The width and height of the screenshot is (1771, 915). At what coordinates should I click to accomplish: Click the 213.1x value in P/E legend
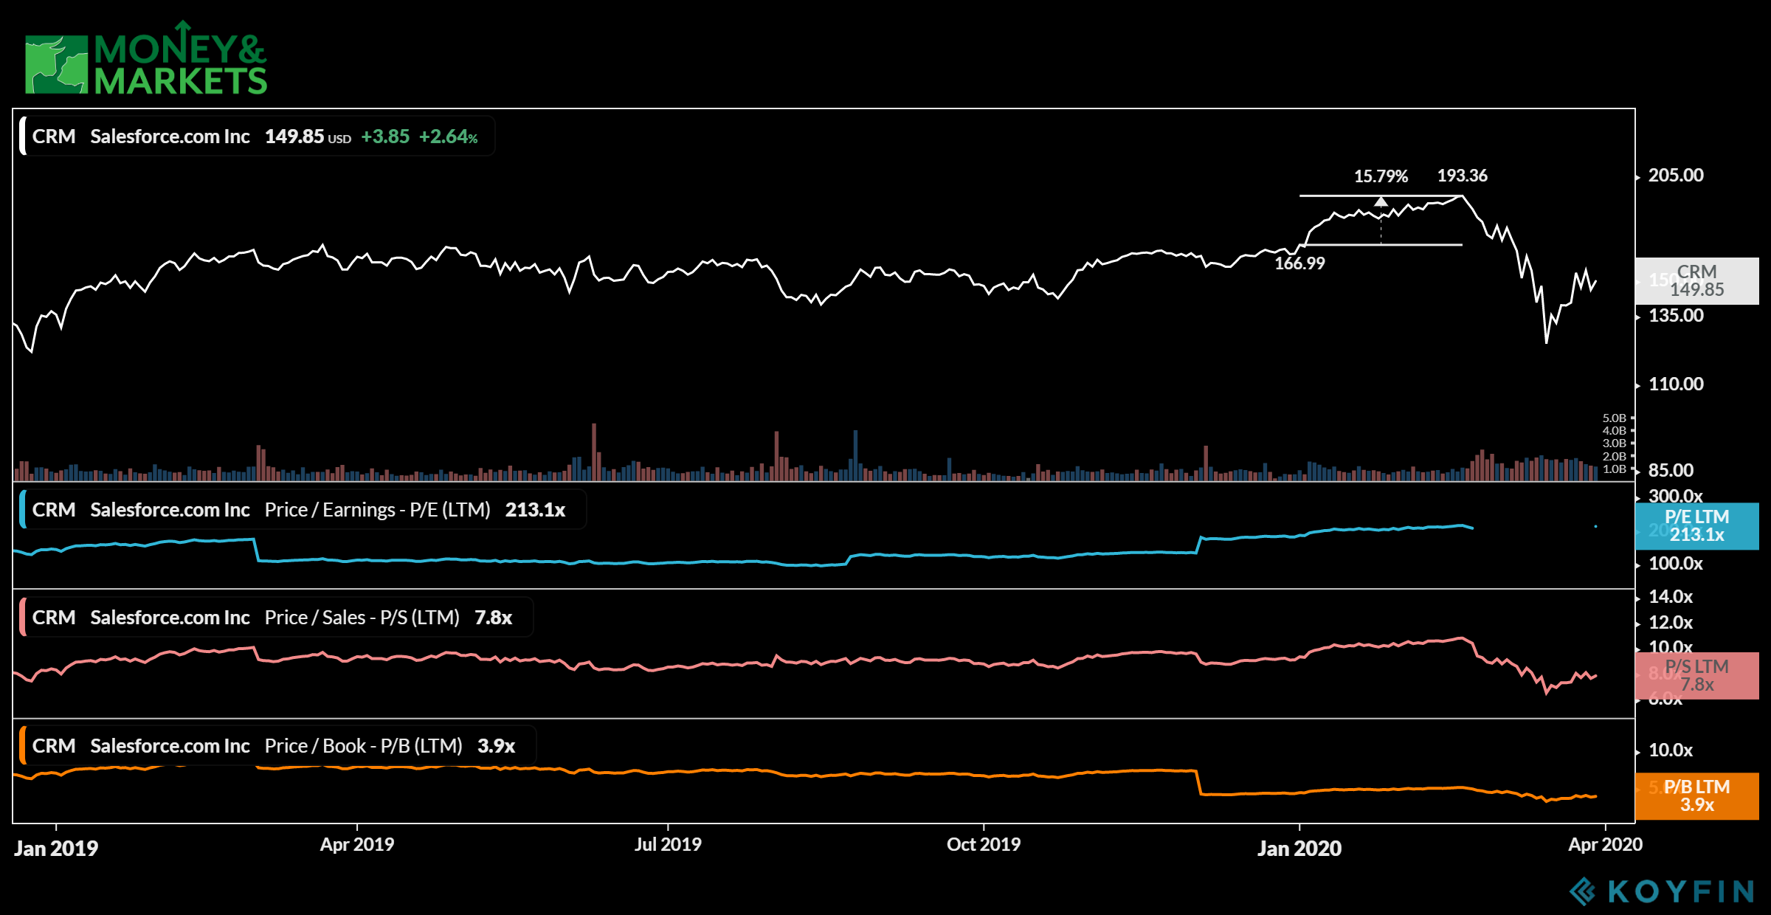tap(535, 510)
